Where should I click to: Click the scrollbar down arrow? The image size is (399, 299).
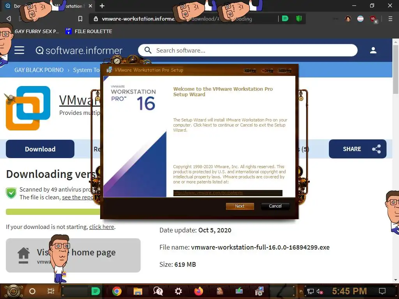(x=396, y=280)
